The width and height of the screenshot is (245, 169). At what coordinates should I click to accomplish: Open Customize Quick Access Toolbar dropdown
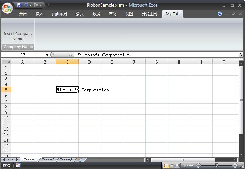click(48, 5)
